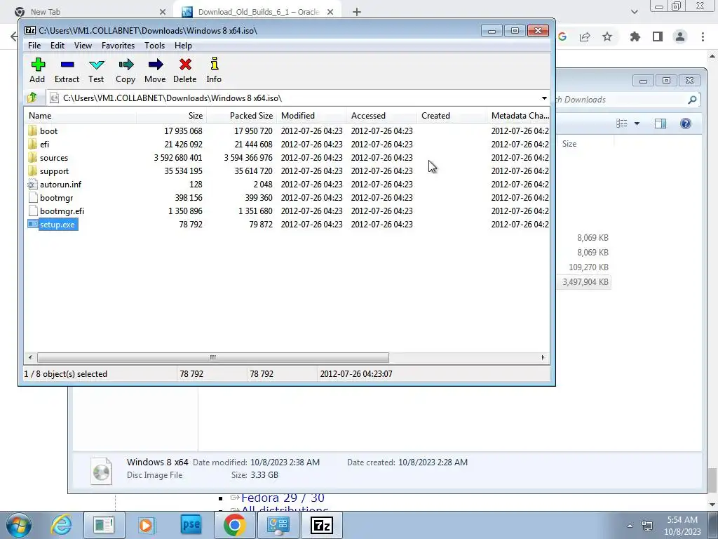Image resolution: width=718 pixels, height=539 pixels.
Task: Open Windows Start button
Action: coord(18,525)
